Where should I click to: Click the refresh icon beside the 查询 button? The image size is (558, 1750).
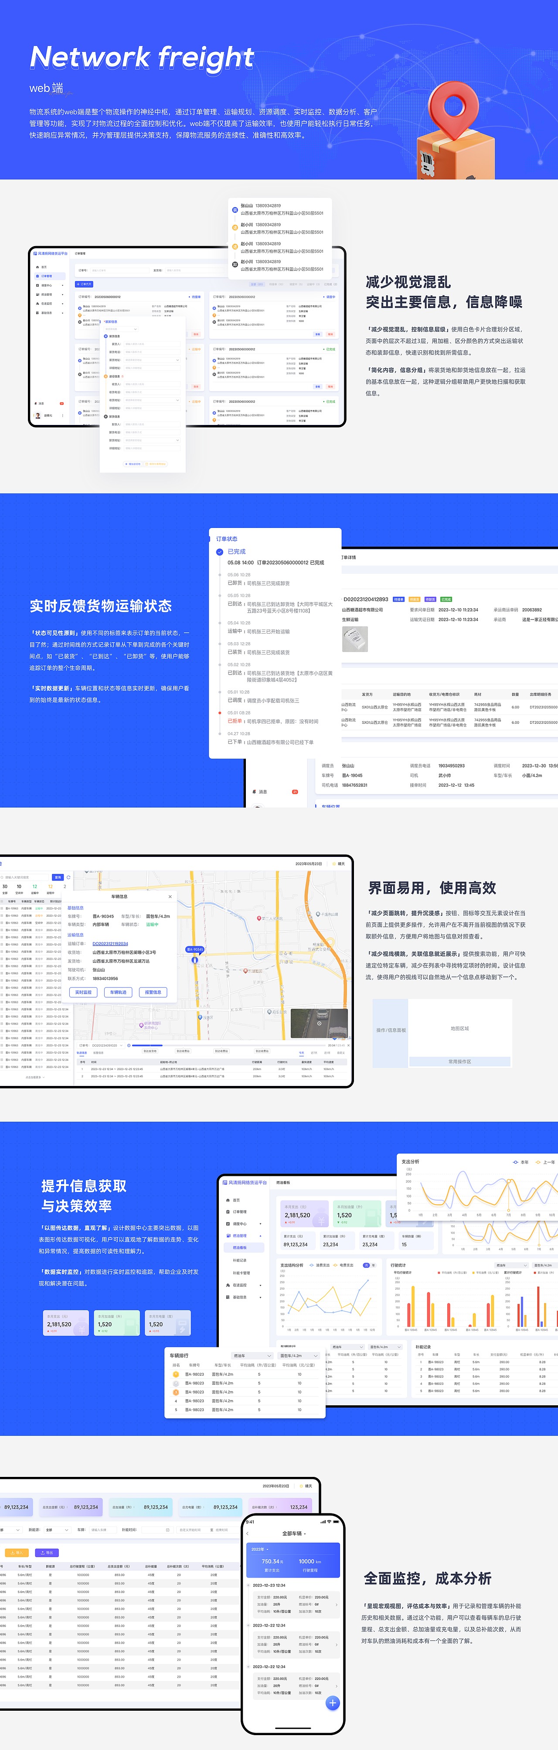[68, 877]
